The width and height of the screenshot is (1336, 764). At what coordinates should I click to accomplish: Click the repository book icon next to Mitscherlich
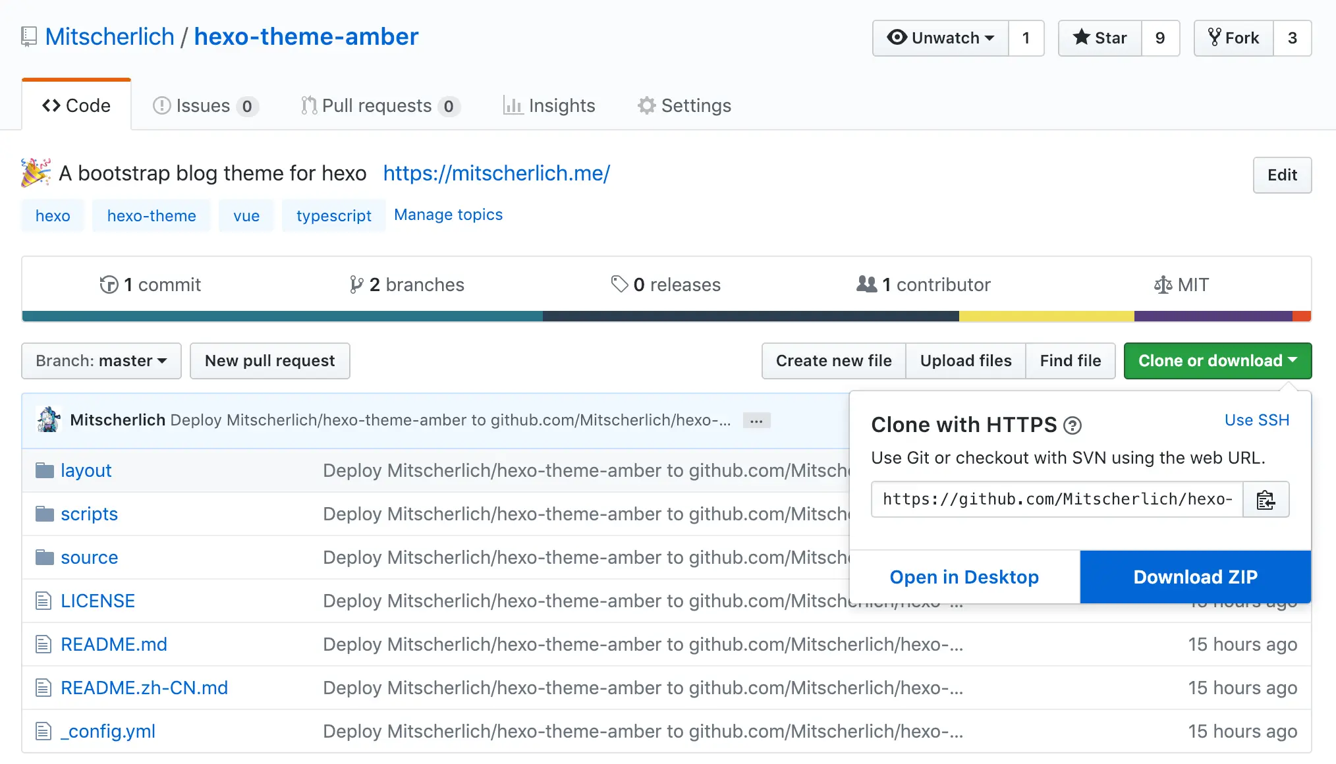pos(29,37)
